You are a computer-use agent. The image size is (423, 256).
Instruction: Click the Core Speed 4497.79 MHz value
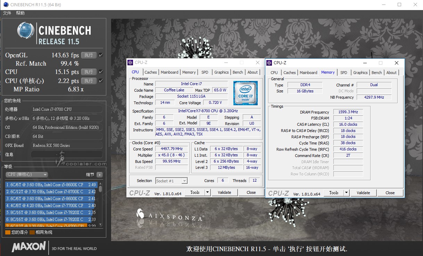click(x=172, y=149)
